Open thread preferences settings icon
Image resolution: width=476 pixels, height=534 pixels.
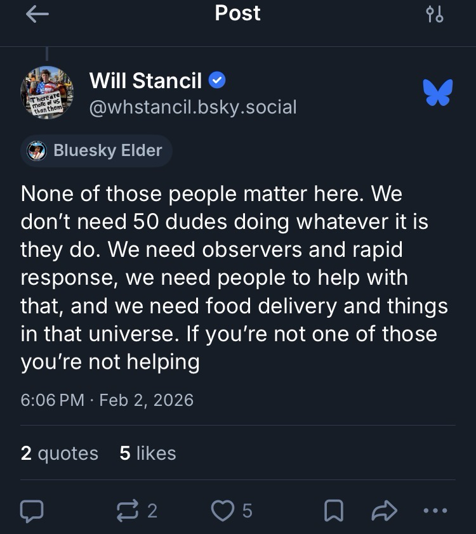(x=435, y=15)
